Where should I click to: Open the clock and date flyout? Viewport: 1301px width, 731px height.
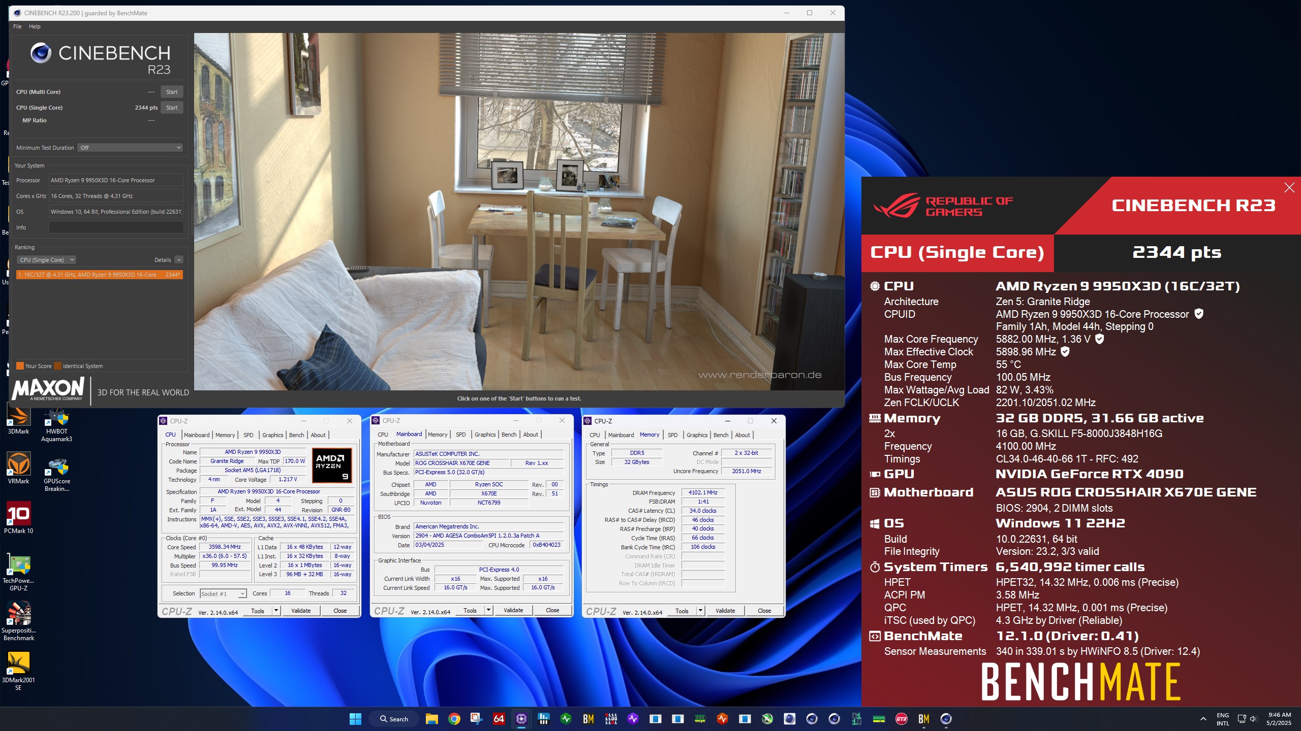tap(1279, 719)
